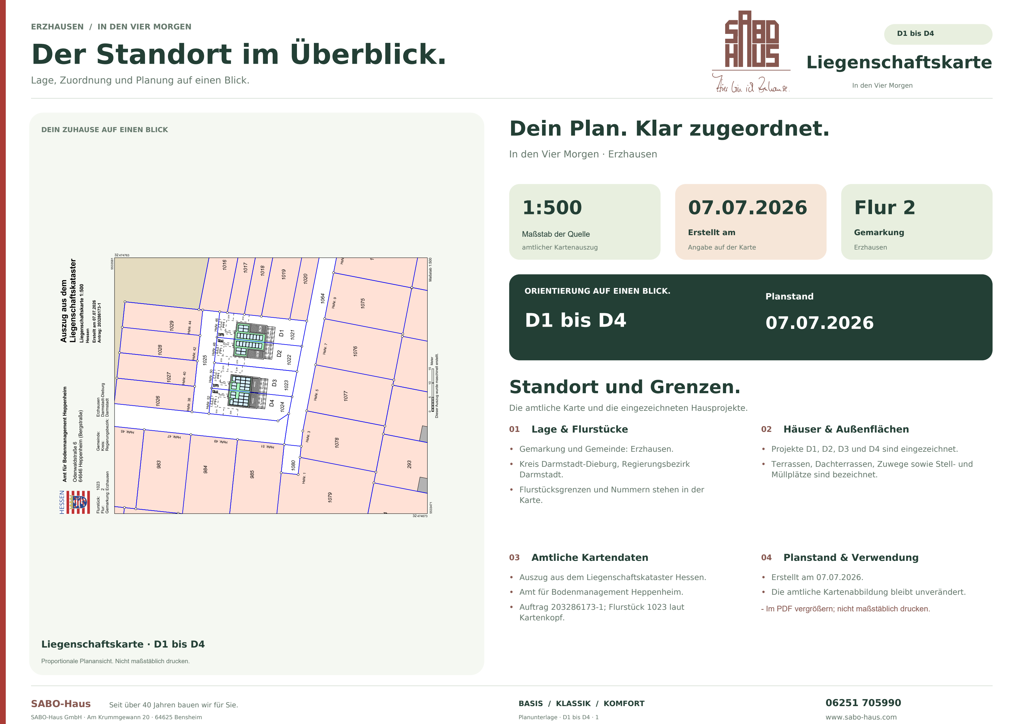
Task: Click 'DEIN ZUHAUSE AUF EINEN BLICK' label
Action: point(105,130)
